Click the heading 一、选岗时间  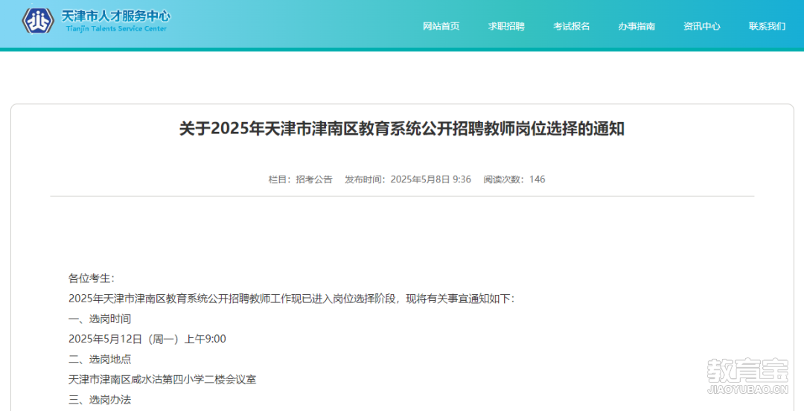[100, 319]
